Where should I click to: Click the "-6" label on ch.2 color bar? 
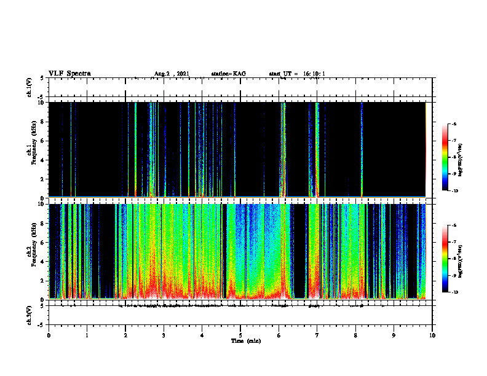tap(454, 225)
